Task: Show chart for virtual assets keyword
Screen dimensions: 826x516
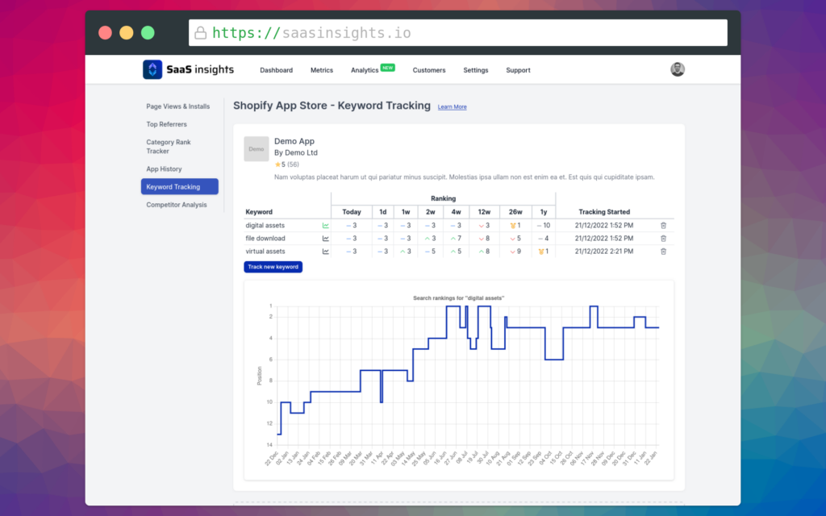Action: (x=326, y=252)
